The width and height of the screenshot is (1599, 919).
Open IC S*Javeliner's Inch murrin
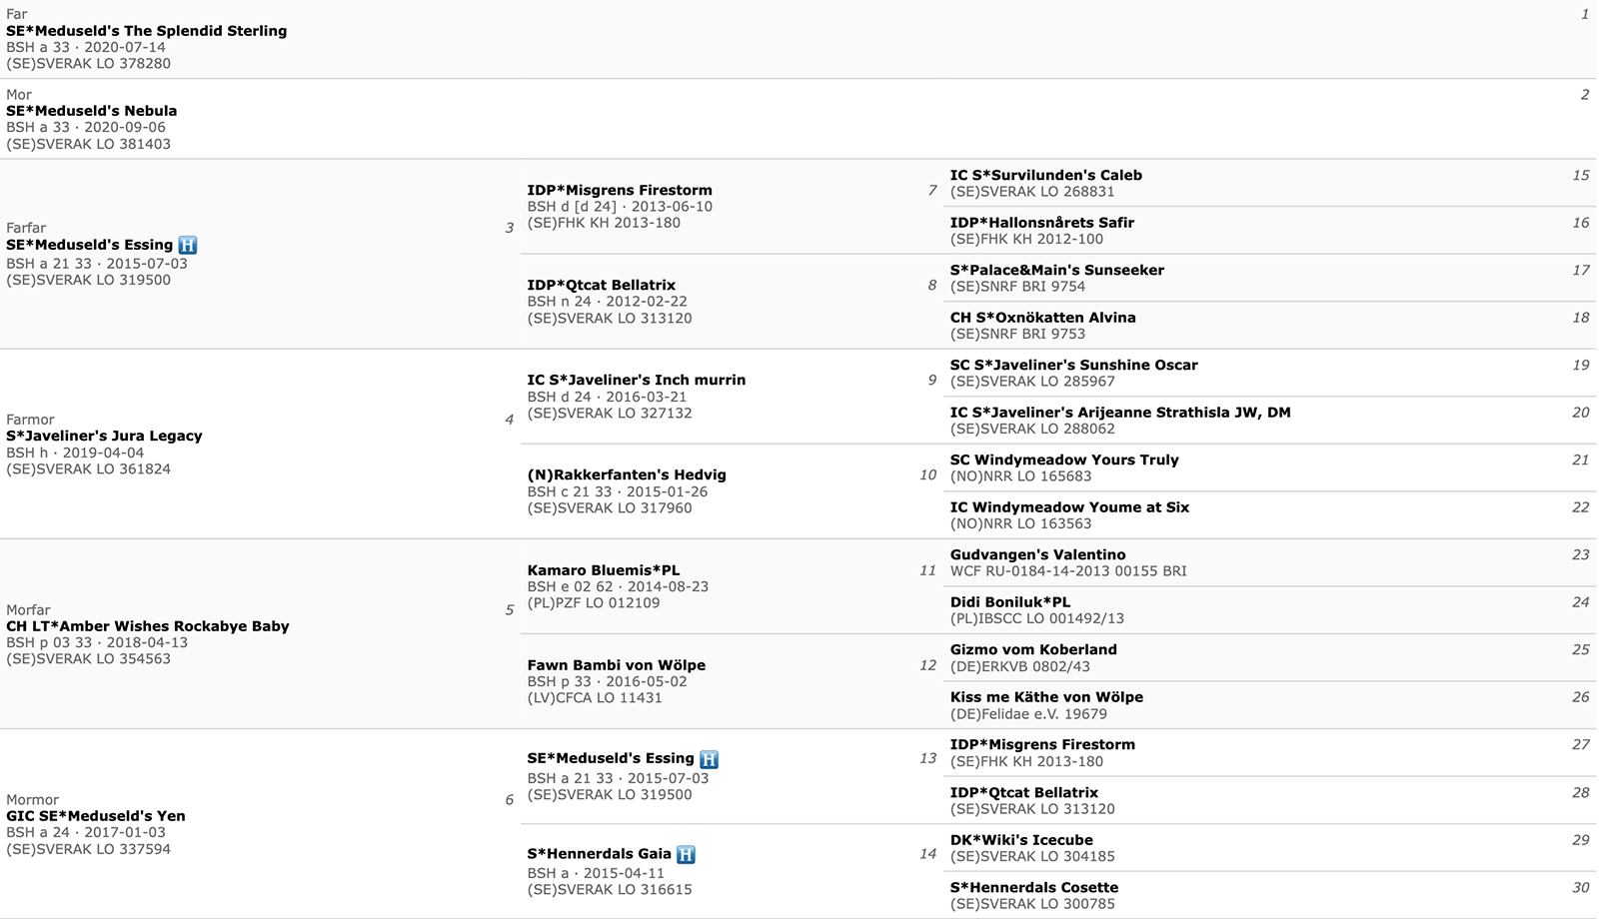click(x=637, y=380)
